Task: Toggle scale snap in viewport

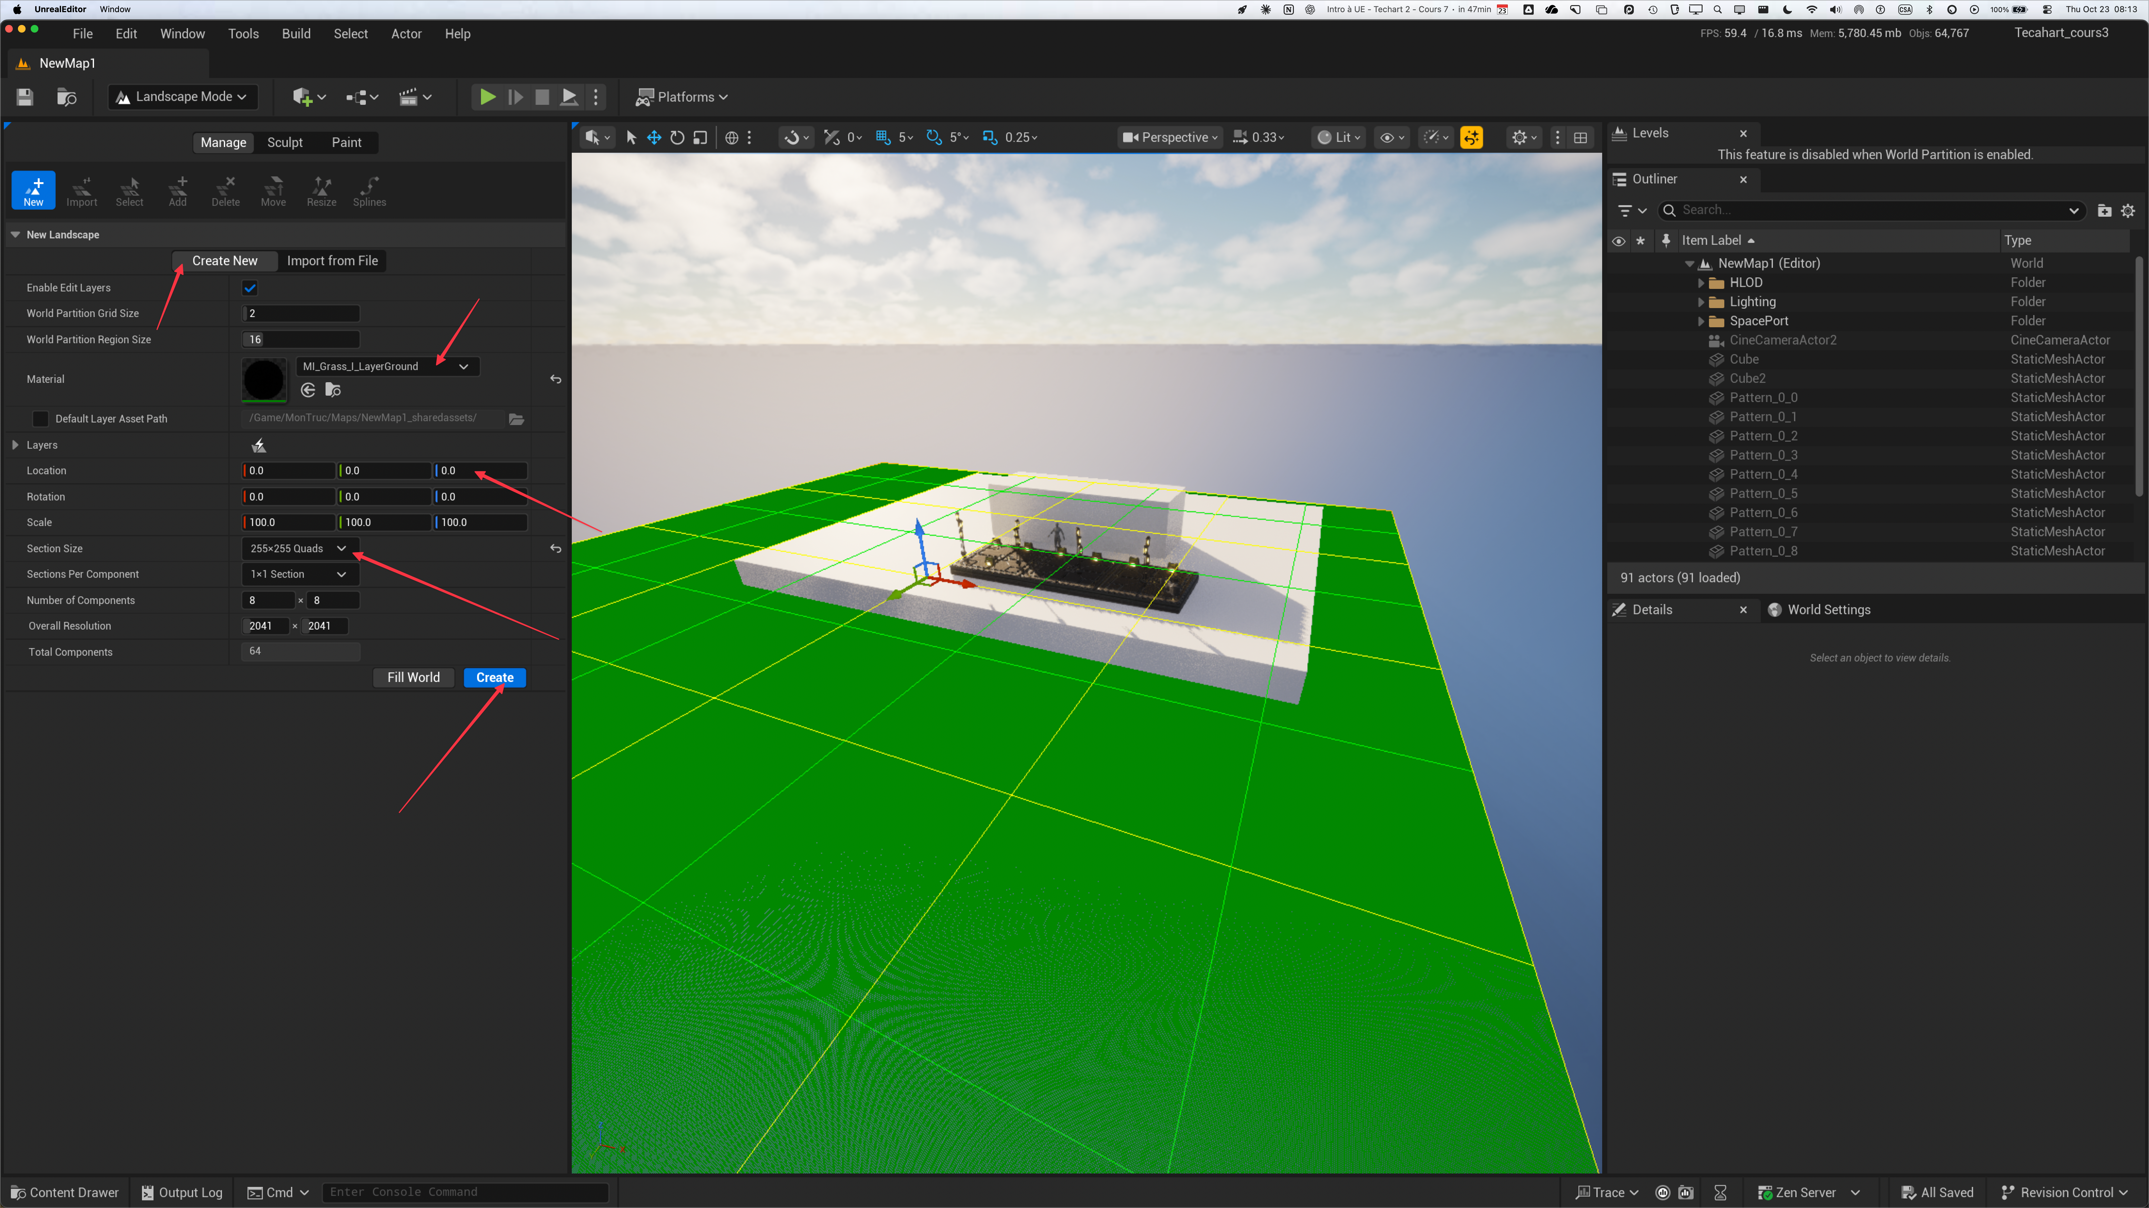Action: coord(990,137)
